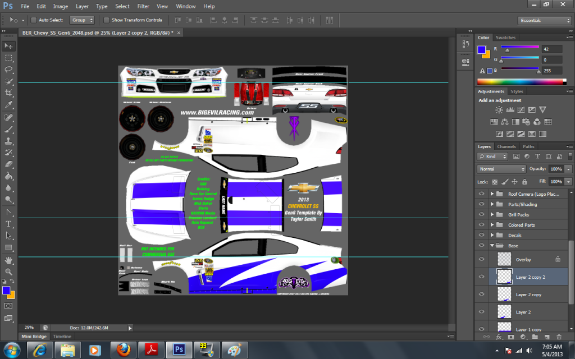This screenshot has height=359, width=575.
Task: Select the Layer 2 copy 2 thumbnail
Action: (504, 277)
